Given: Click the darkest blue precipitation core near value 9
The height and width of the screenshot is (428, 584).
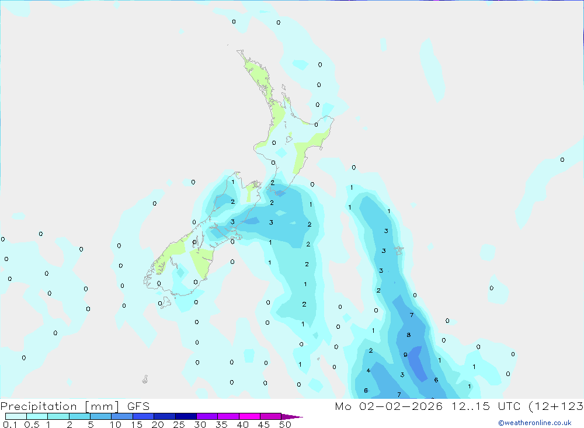Looking at the screenshot, I should (418, 363).
